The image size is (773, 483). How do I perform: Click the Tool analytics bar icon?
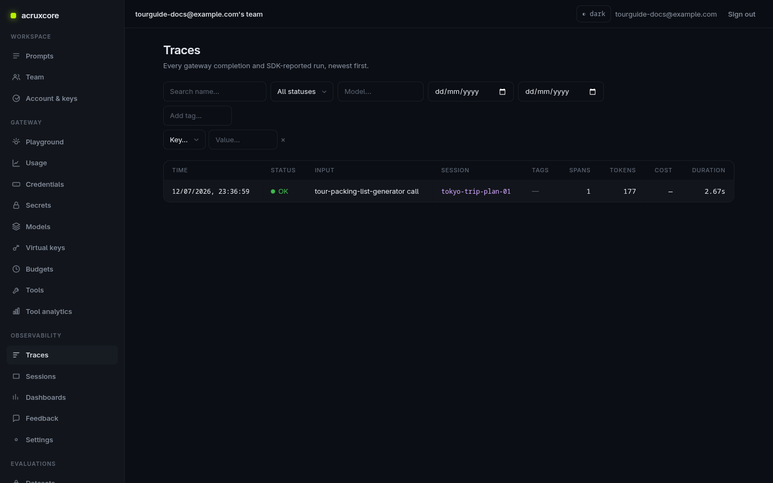[16, 312]
